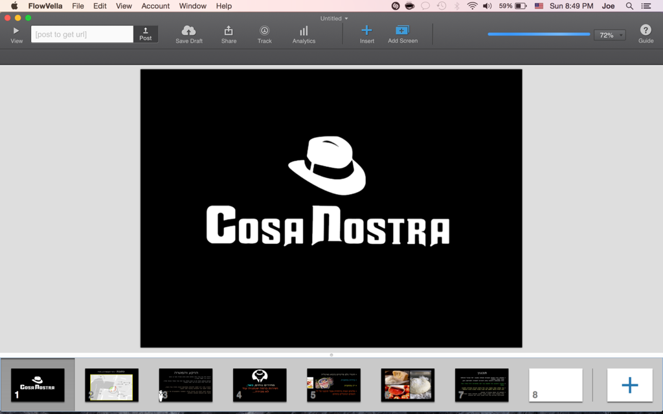Open the Edit menu
This screenshot has height=414, width=663.
[100, 6]
